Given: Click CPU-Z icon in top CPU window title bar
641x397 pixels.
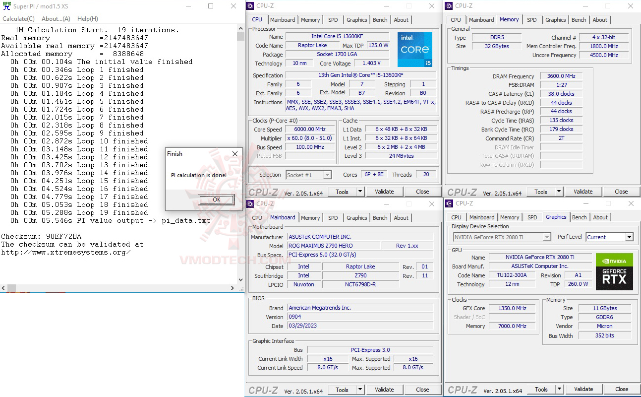Looking at the screenshot, I should tap(249, 6).
